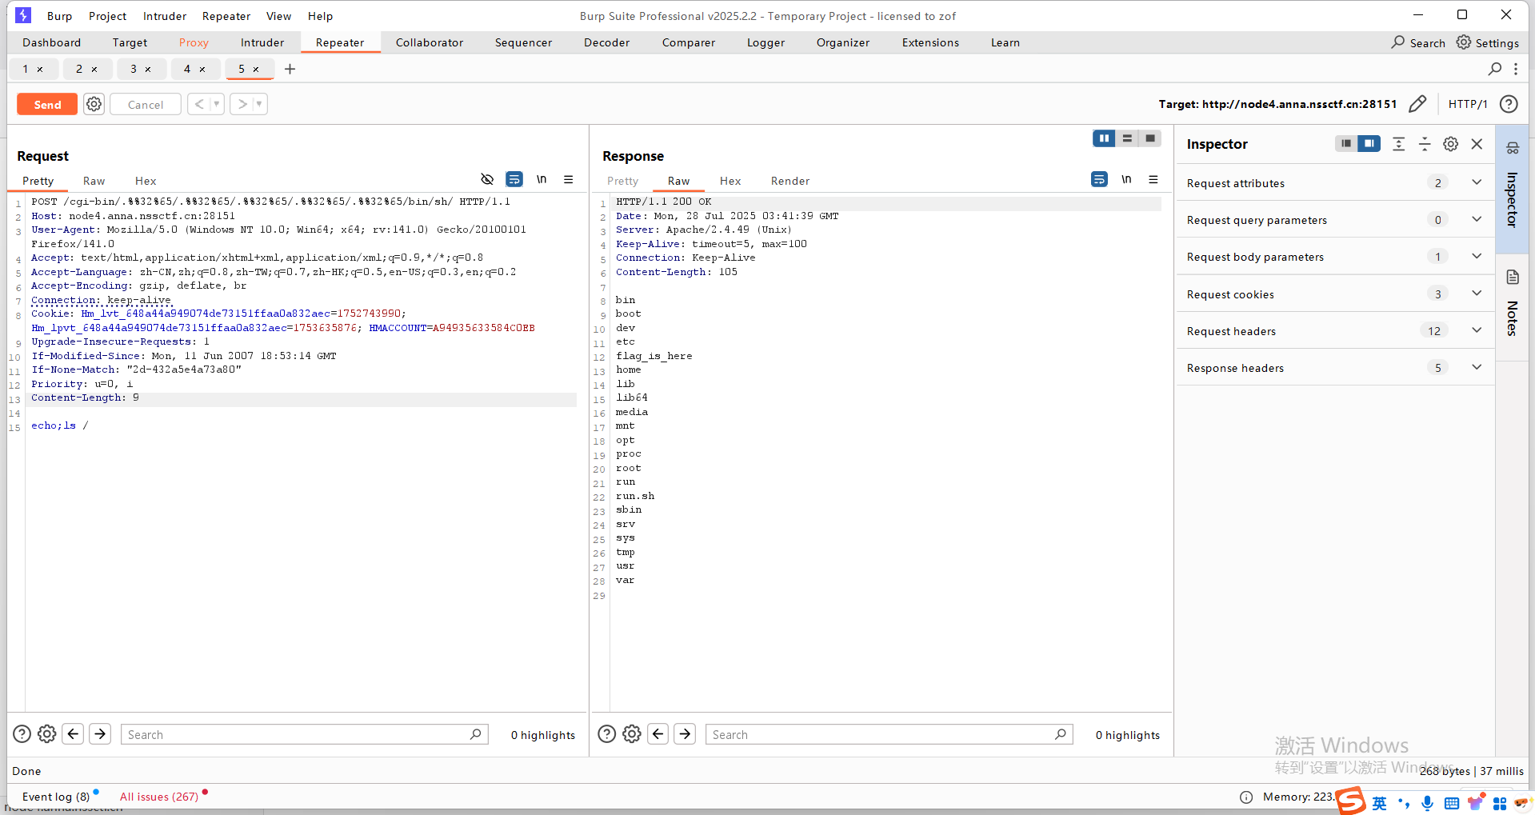Send the request

pyautogui.click(x=47, y=104)
